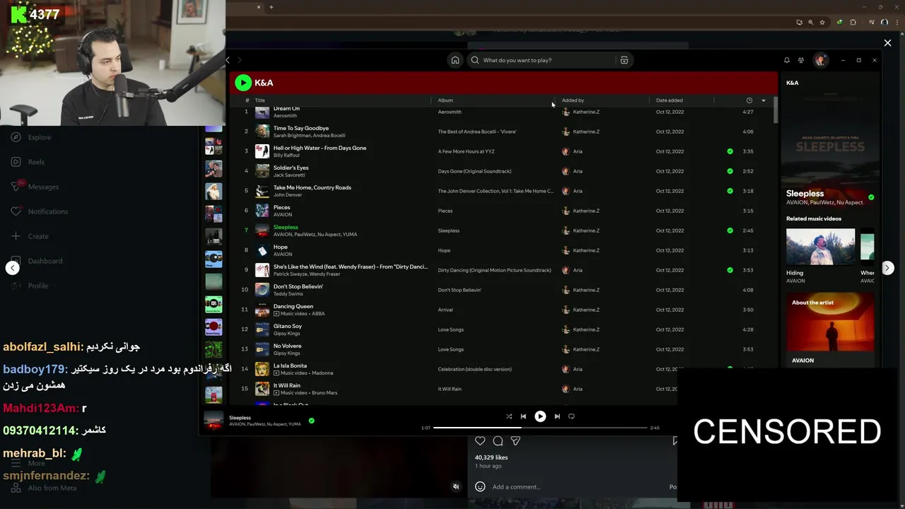Image resolution: width=905 pixels, height=509 pixels.
Task: Go back with Spotify back arrow
Action: point(228,60)
